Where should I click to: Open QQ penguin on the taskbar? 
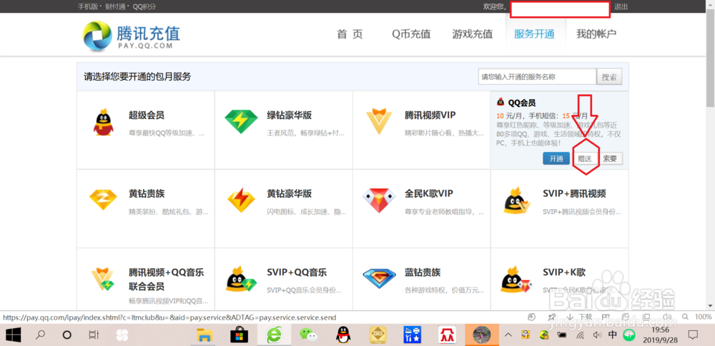tap(343, 335)
